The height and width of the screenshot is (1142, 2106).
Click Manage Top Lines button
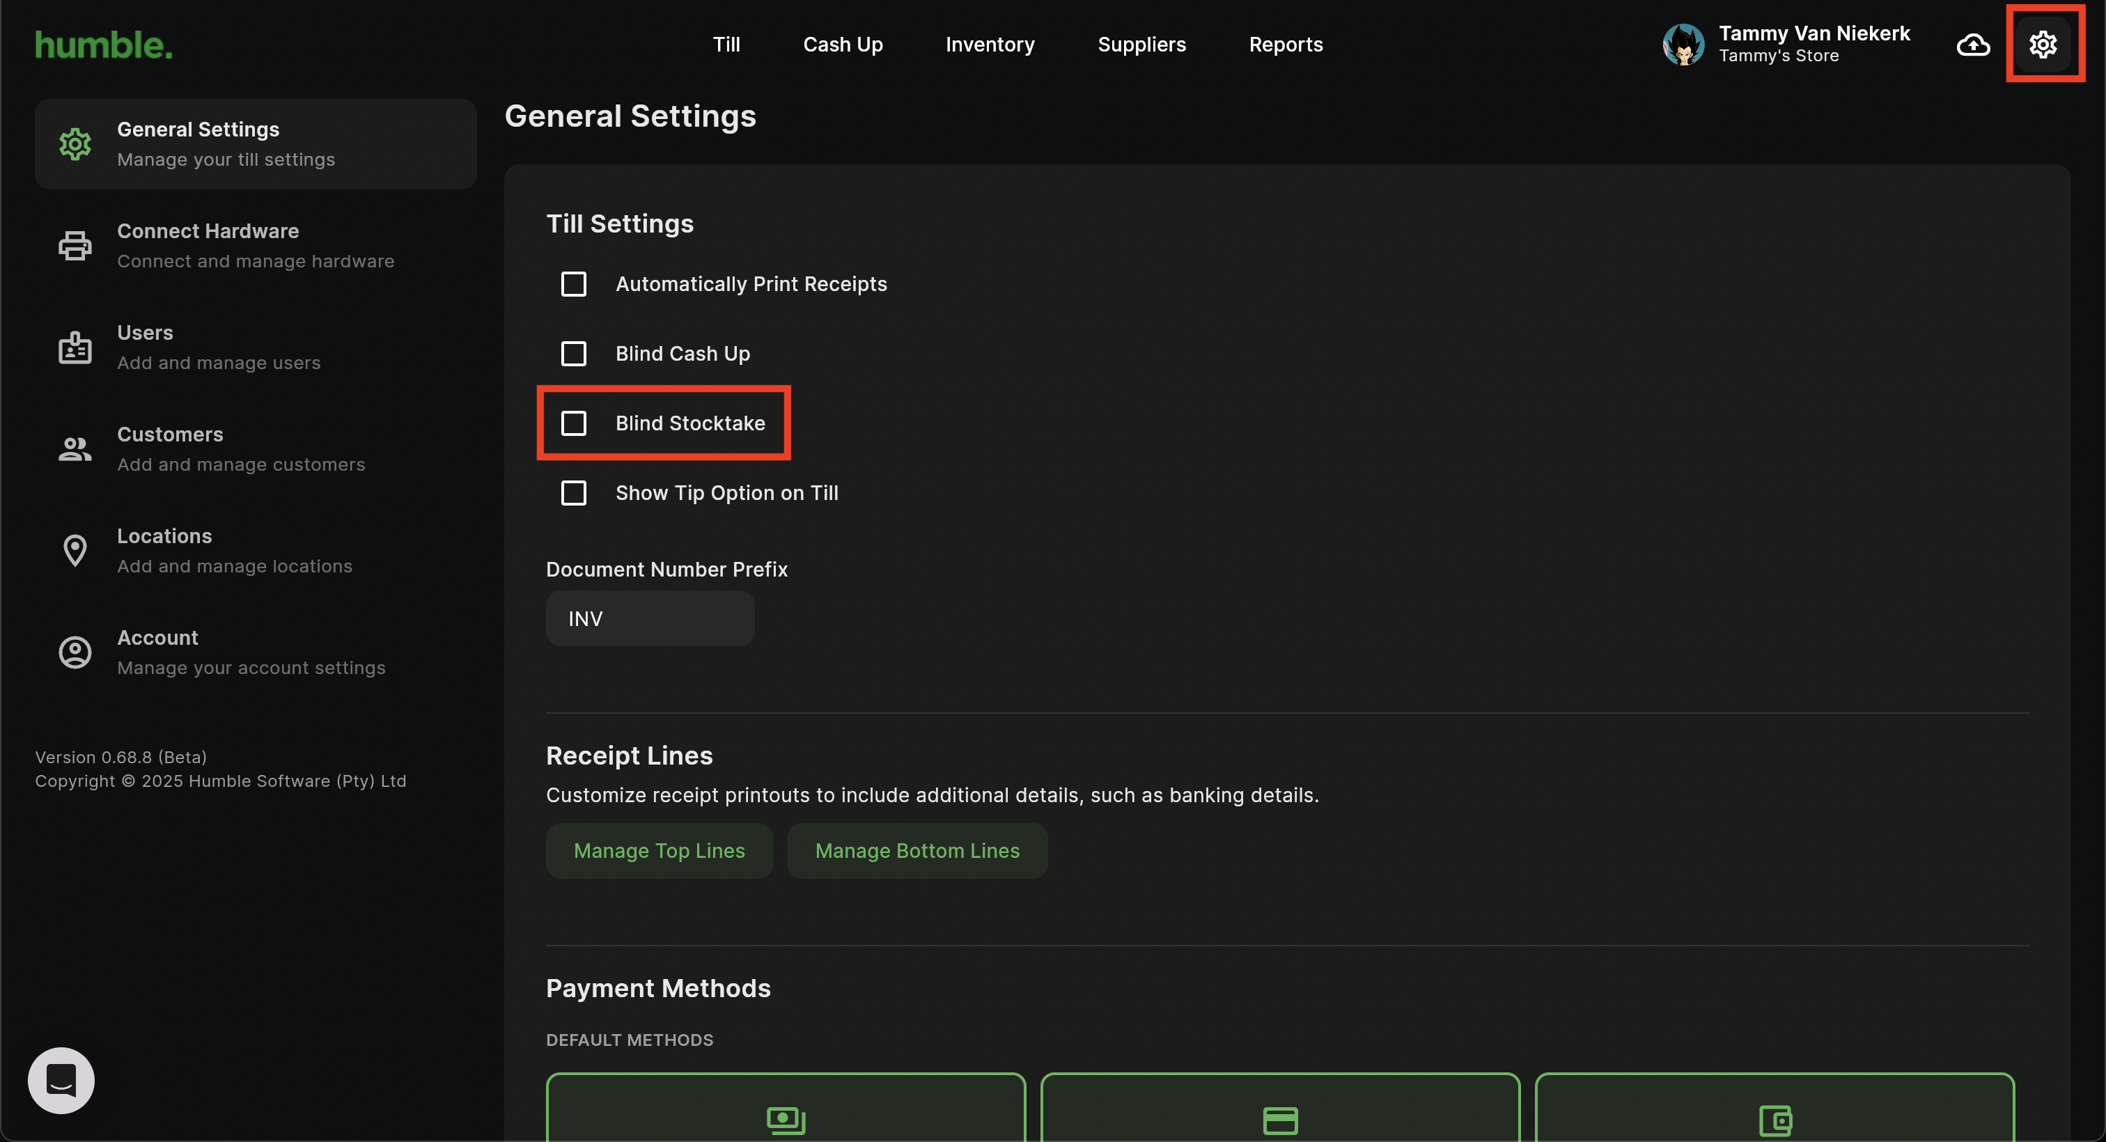(659, 850)
